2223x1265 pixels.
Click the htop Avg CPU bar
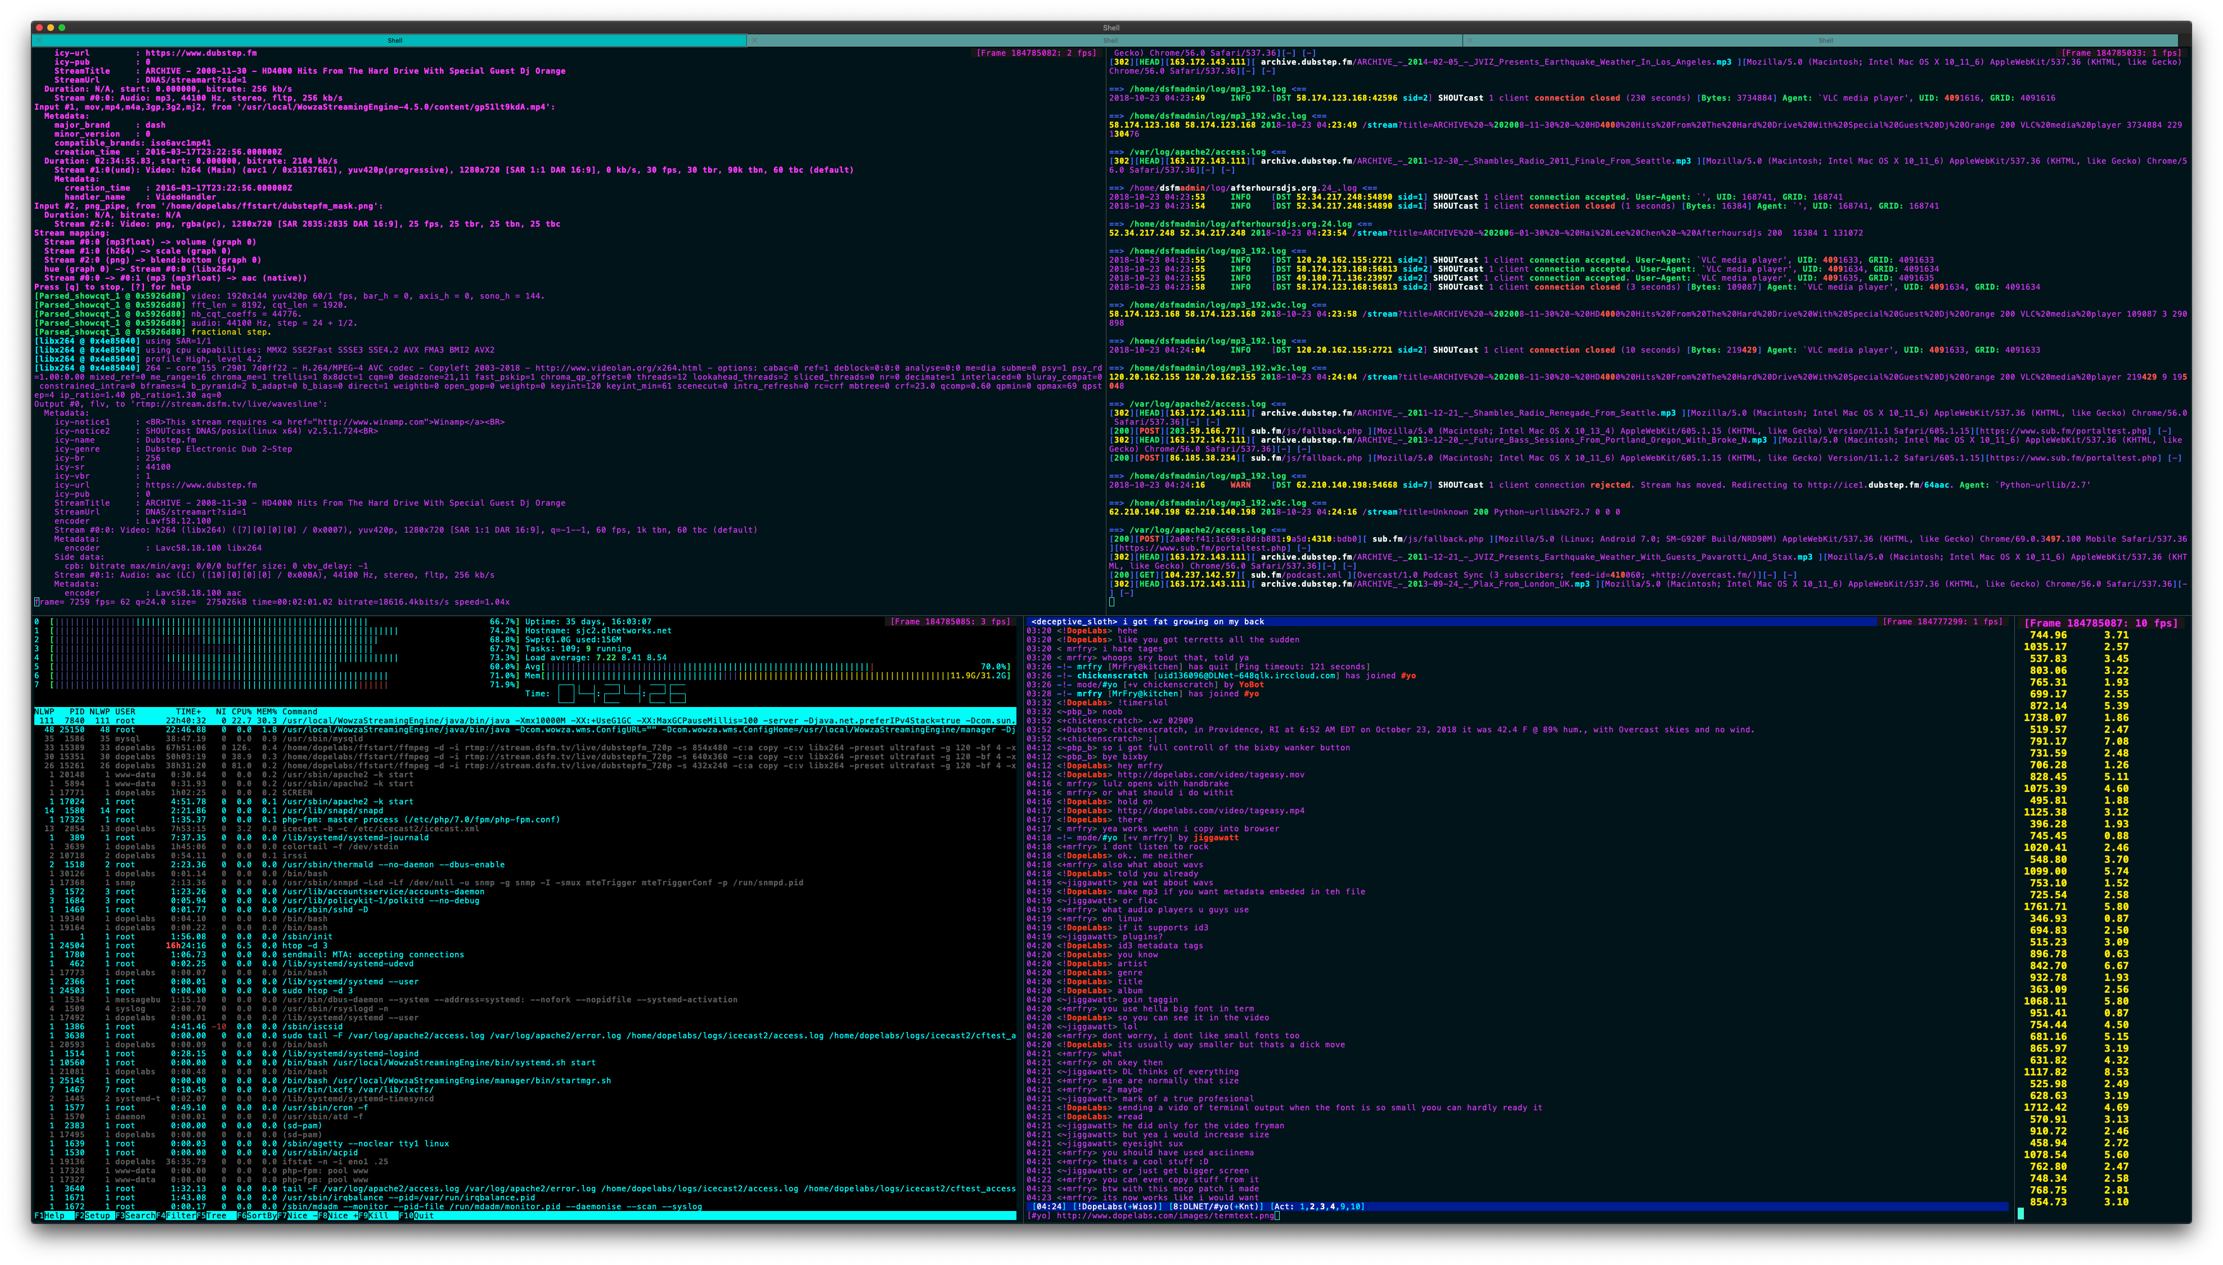(768, 667)
